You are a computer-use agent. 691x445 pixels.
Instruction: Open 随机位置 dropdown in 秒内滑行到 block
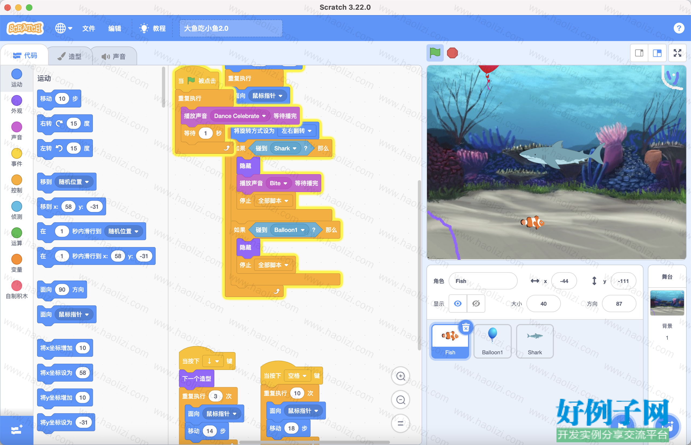[x=124, y=231]
